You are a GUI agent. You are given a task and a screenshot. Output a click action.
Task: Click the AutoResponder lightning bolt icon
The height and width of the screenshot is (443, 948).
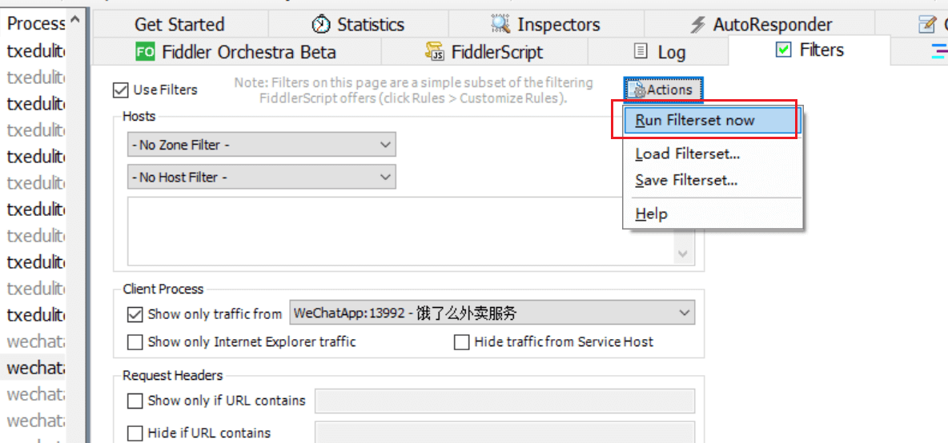point(698,25)
